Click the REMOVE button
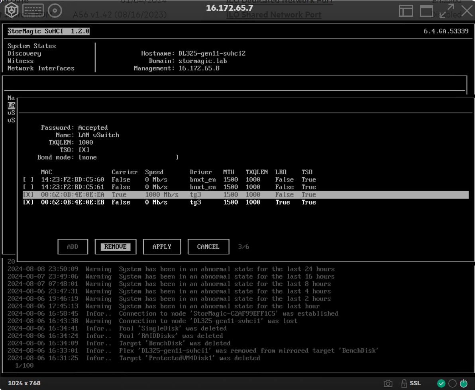The height and width of the screenshot is (390, 475). click(116, 247)
